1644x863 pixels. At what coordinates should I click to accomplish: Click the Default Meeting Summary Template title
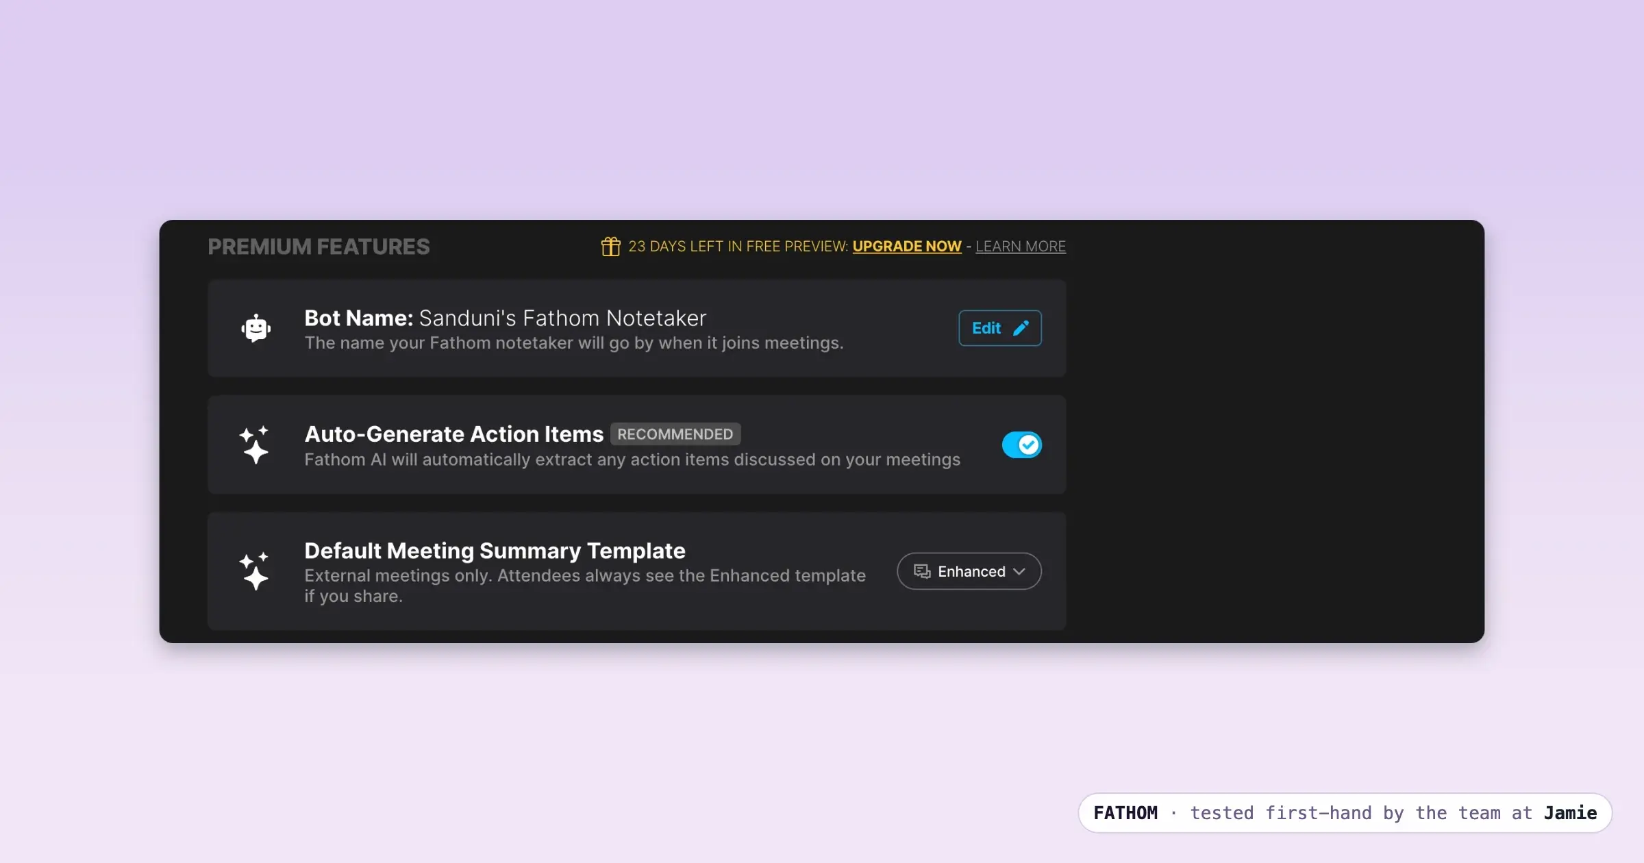(x=495, y=551)
